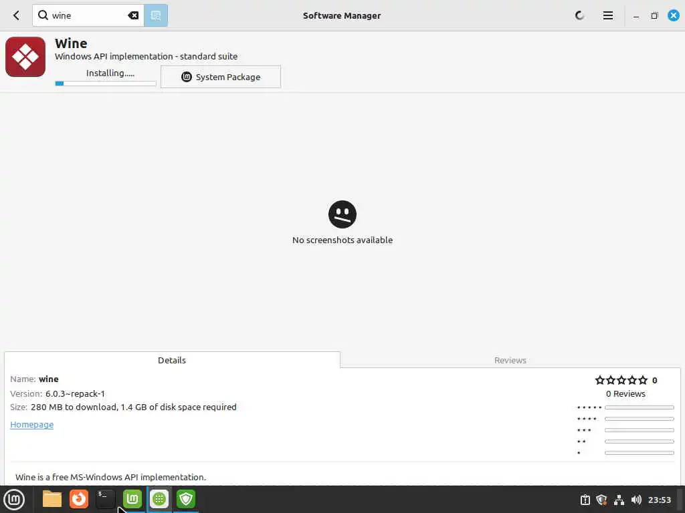The width and height of the screenshot is (685, 513).
Task: Click the three-star rating distribution bar
Action: click(x=639, y=430)
